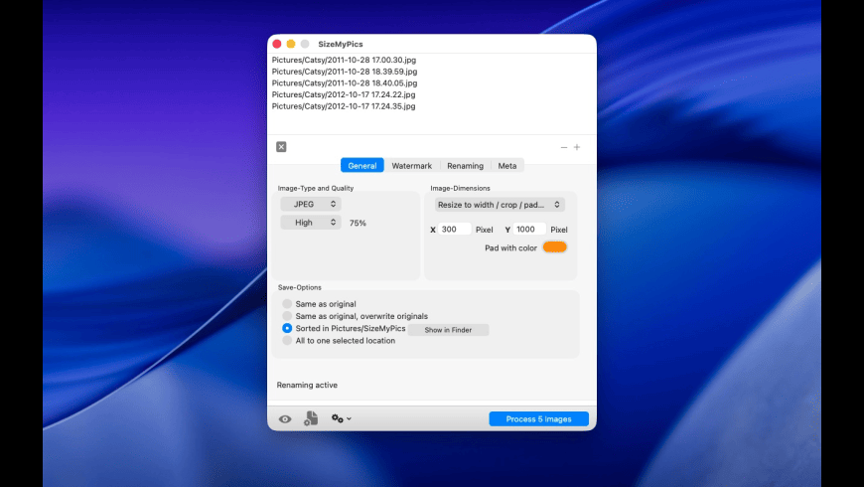Image resolution: width=864 pixels, height=487 pixels.
Task: Open the Meta tab
Action: pyautogui.click(x=506, y=165)
